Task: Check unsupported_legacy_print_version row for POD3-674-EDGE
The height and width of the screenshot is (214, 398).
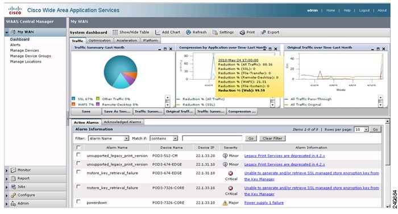Action: point(78,163)
